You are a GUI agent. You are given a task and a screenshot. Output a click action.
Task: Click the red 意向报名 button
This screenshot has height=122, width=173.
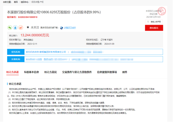(154, 28)
